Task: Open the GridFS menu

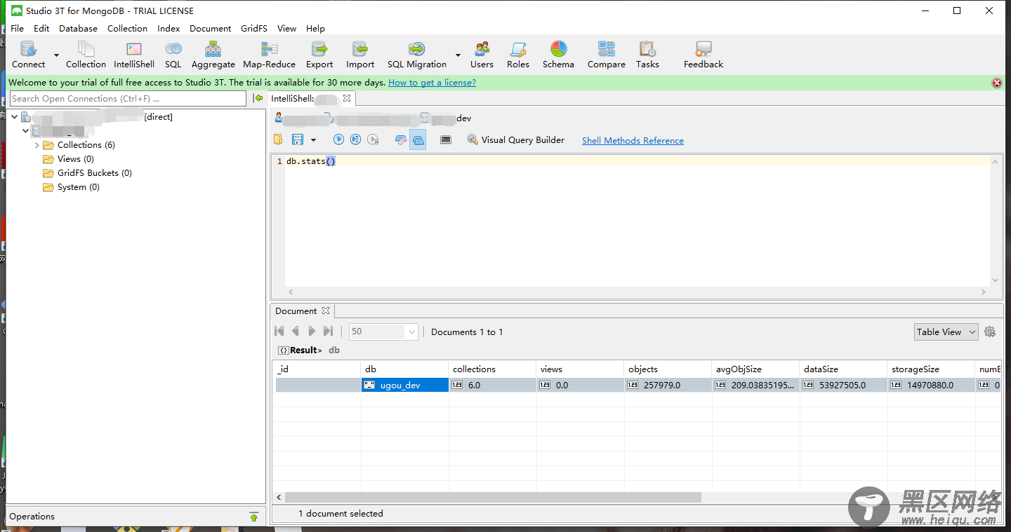Action: click(x=254, y=28)
